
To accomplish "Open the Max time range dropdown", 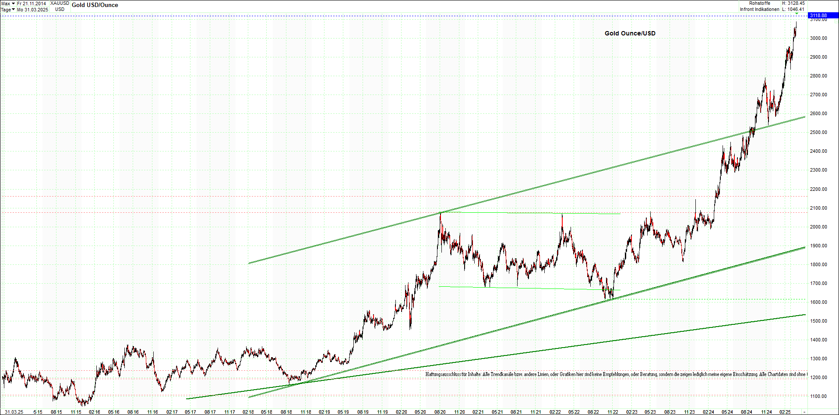I will click(x=8, y=4).
